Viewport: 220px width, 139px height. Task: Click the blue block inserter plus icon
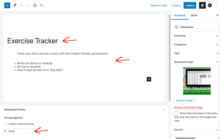point(7,5)
